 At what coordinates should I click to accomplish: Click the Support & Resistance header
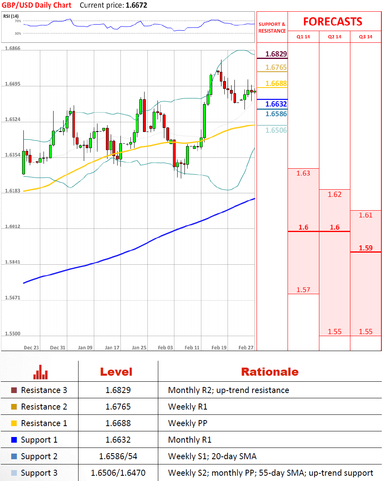point(272,27)
